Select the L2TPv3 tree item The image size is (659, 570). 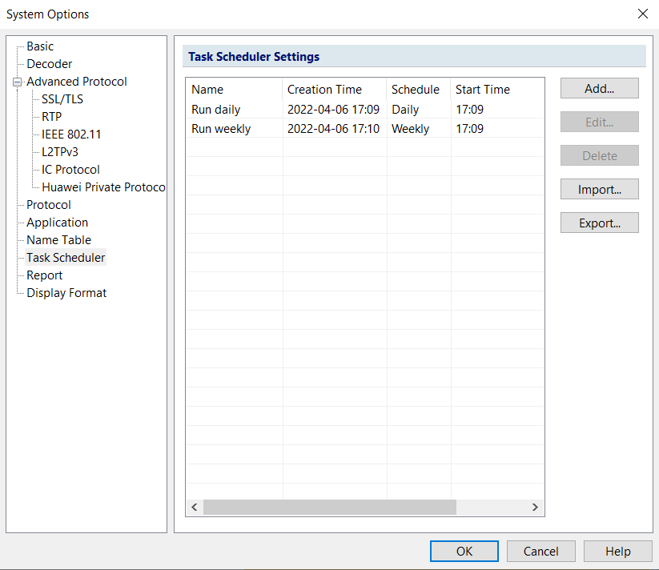60,152
